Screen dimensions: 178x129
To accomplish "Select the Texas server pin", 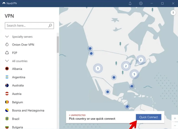I will (114, 77).
